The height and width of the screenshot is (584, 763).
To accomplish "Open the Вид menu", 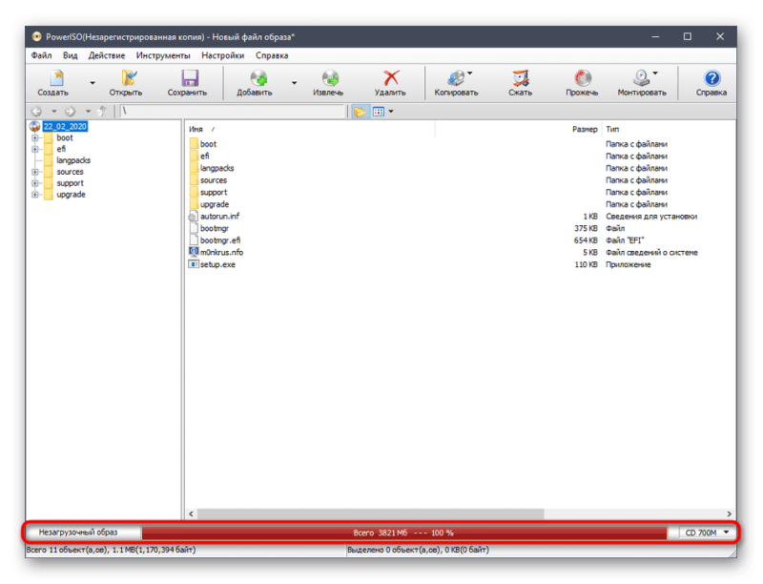I will (70, 55).
